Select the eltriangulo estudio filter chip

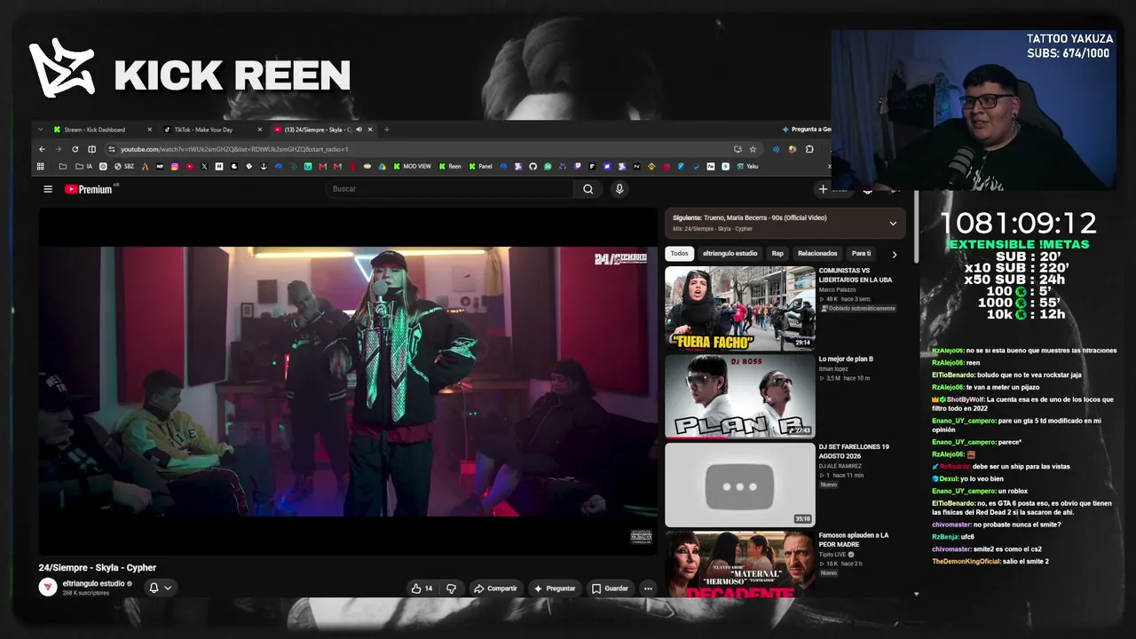click(x=730, y=254)
